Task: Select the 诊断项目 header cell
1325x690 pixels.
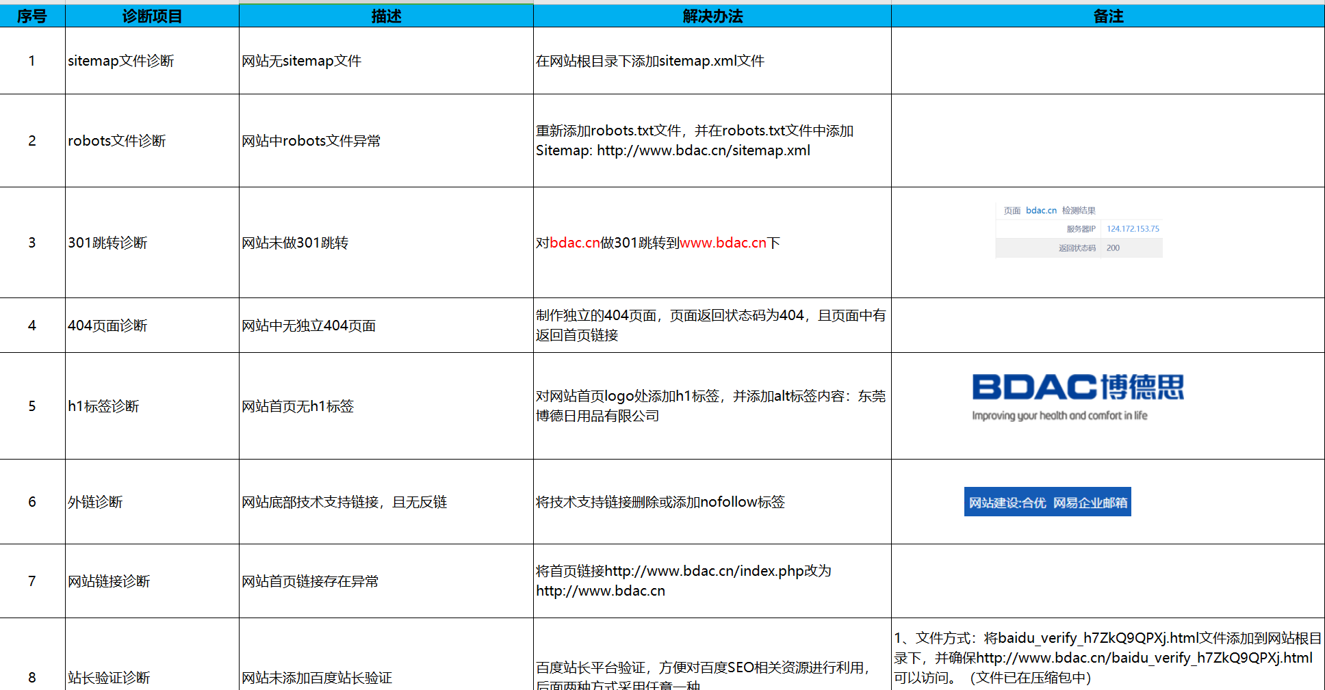Action: (x=152, y=16)
